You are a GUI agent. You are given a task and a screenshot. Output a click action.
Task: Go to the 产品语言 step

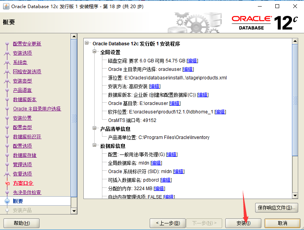[22, 90]
